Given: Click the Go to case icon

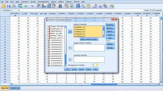Looking at the screenshot, I should [38, 6].
